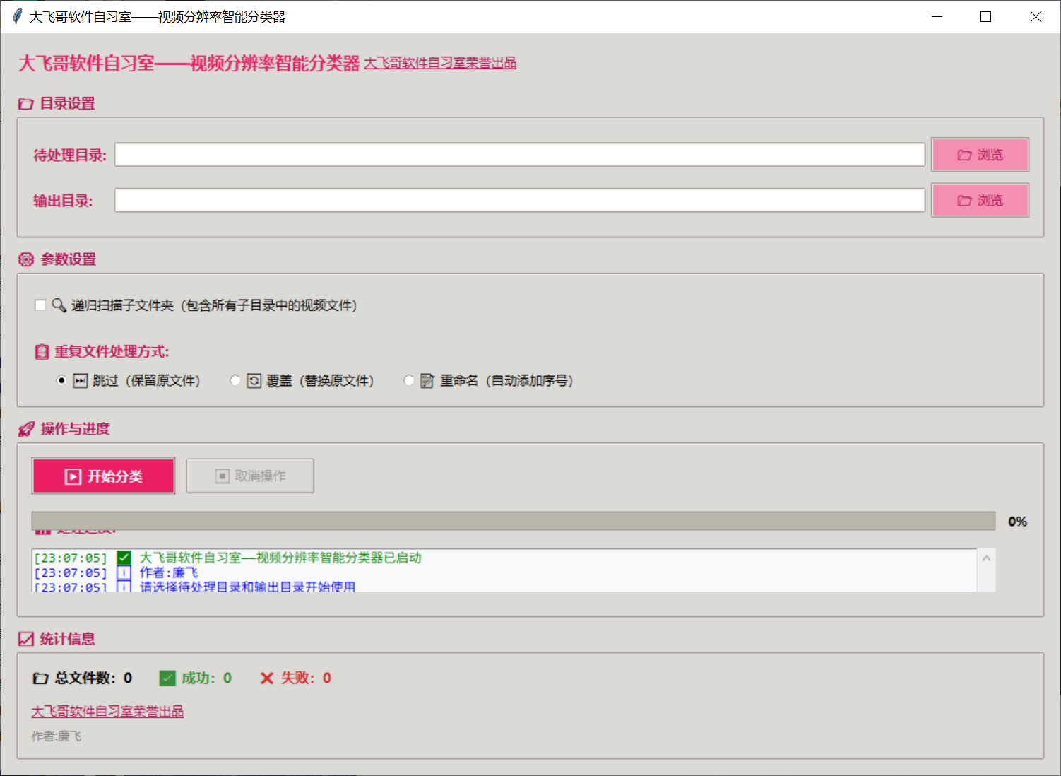Enable 递归扫描子文件夹 checkbox

pos(40,305)
